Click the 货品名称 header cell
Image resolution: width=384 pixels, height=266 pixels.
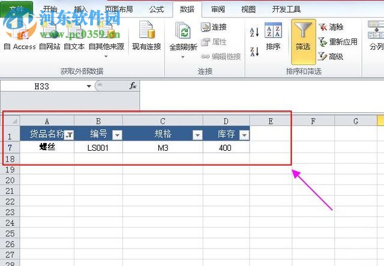[47, 134]
